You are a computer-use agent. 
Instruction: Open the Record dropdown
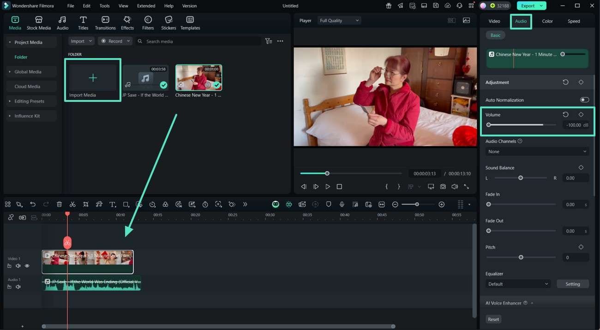point(115,41)
